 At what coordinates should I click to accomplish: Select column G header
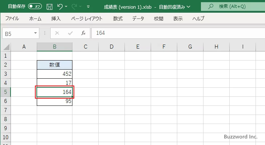click(x=190, y=47)
